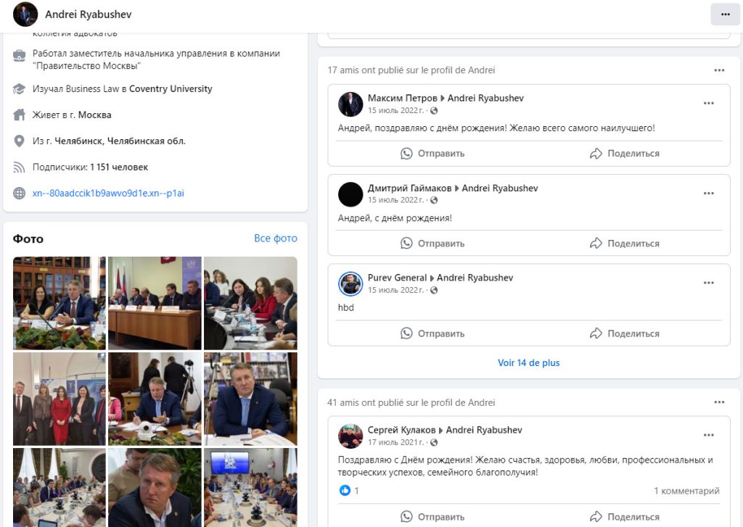Click Coventry University link in the intro
Screen dimensions: 743x527
(x=171, y=89)
